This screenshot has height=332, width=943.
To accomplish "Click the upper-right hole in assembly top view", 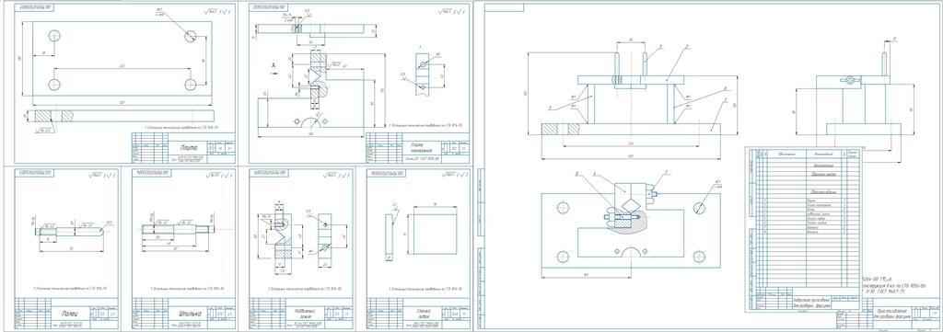I will tap(699, 208).
